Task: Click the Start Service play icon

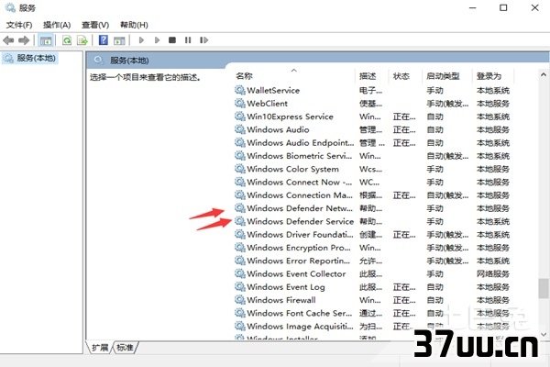Action: (x=141, y=40)
